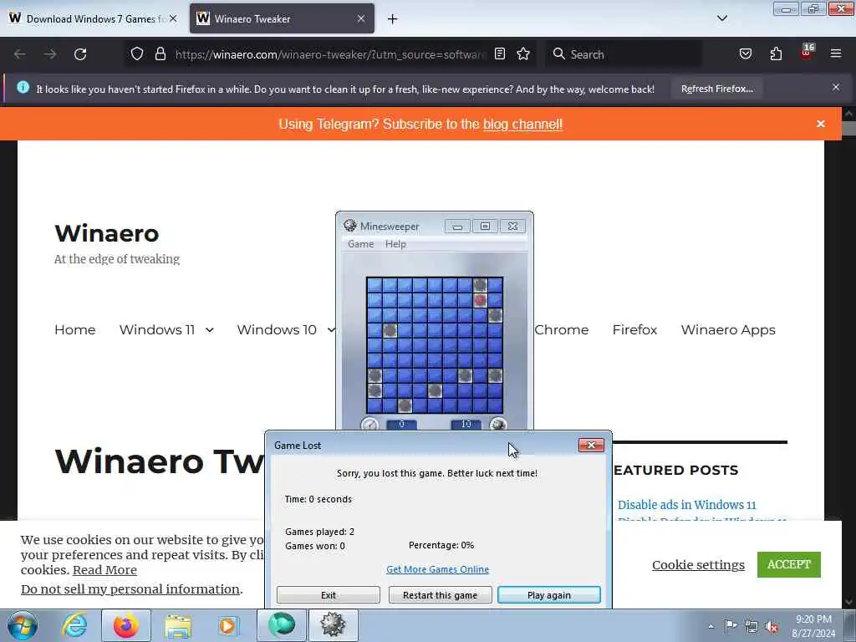Open the Chrome nav menu item

[x=561, y=329]
